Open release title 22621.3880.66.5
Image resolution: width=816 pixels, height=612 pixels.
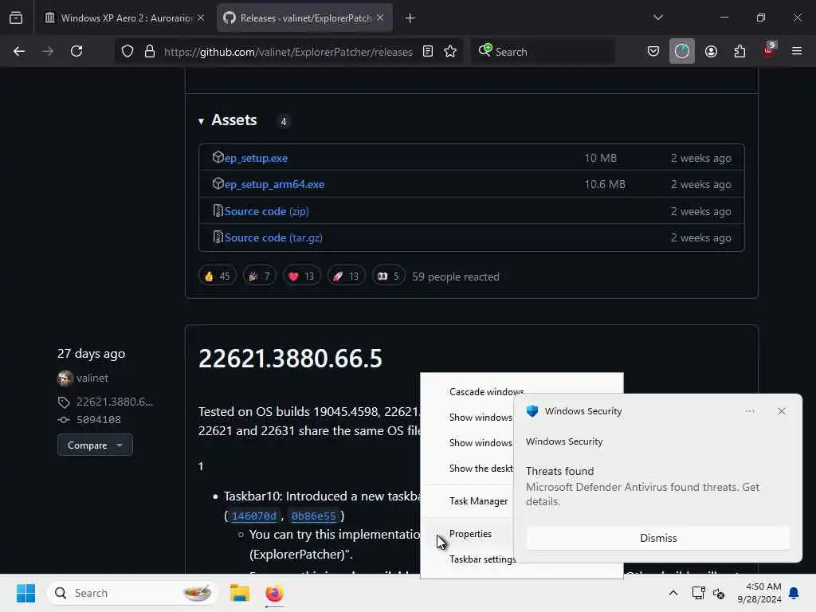(290, 359)
